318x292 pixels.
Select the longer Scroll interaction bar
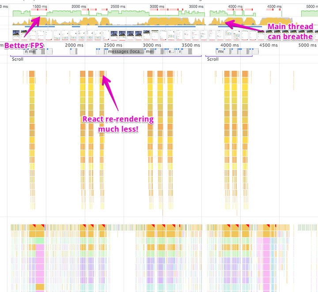point(106,56)
